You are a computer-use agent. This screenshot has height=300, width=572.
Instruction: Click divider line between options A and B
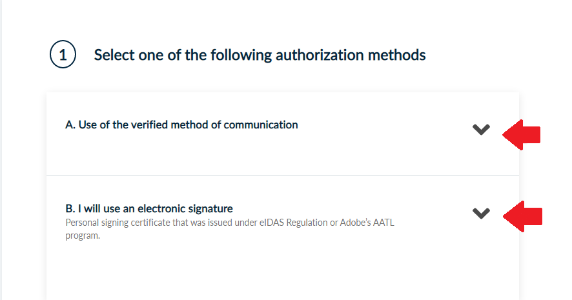(282, 175)
